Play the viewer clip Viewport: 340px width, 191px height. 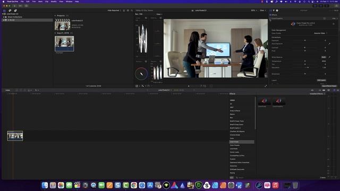[x=189, y=86]
